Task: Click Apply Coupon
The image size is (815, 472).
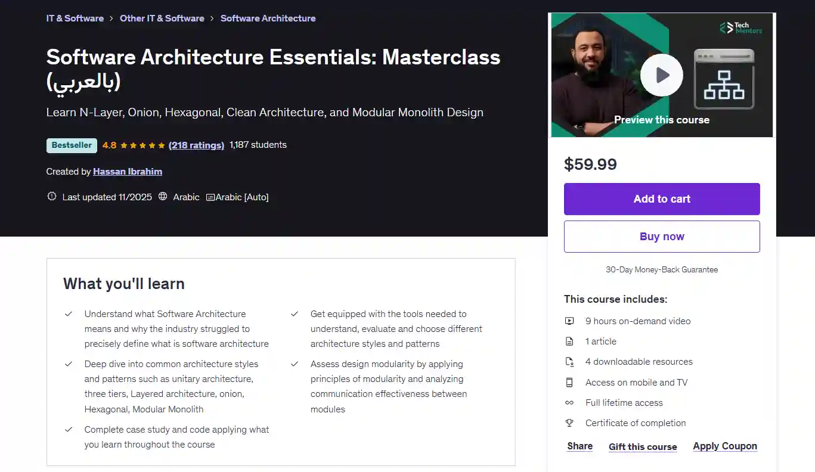Action: (x=724, y=446)
